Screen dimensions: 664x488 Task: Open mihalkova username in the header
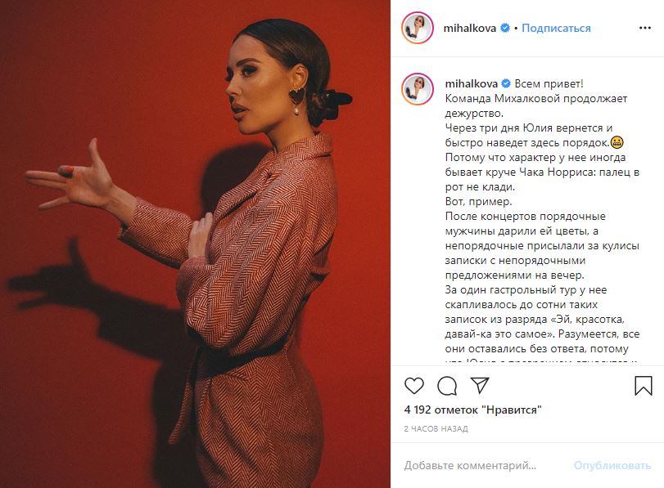(x=470, y=28)
